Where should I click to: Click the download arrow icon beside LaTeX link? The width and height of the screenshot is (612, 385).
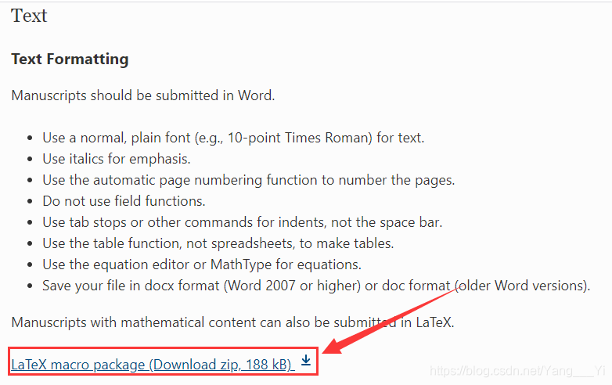point(306,361)
